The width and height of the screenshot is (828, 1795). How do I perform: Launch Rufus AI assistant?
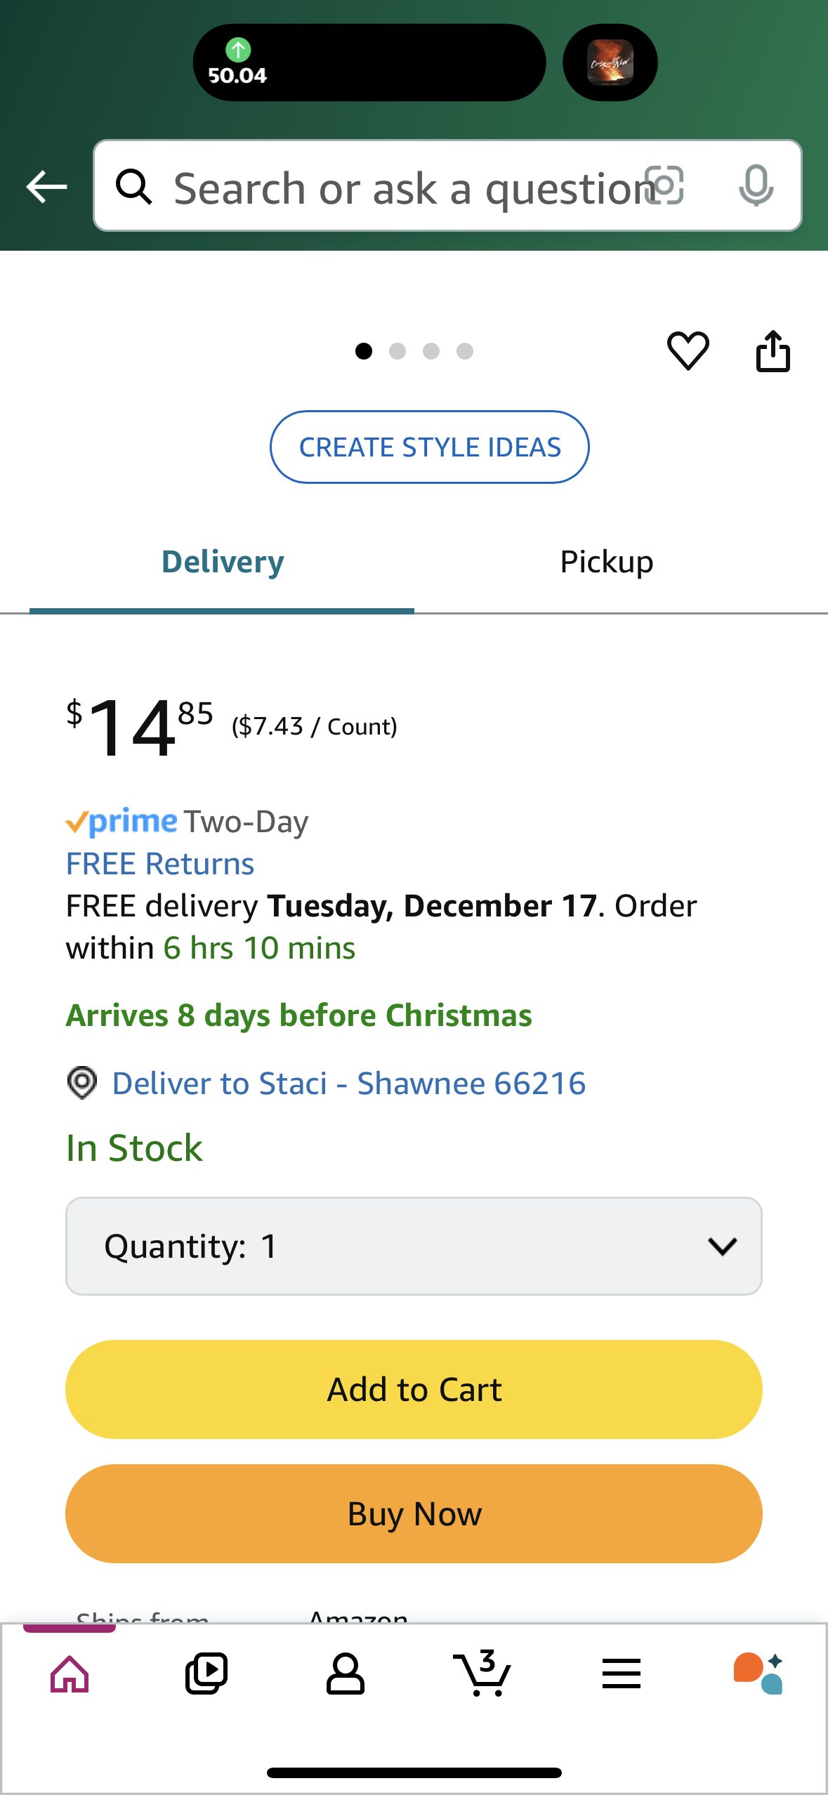click(758, 1674)
